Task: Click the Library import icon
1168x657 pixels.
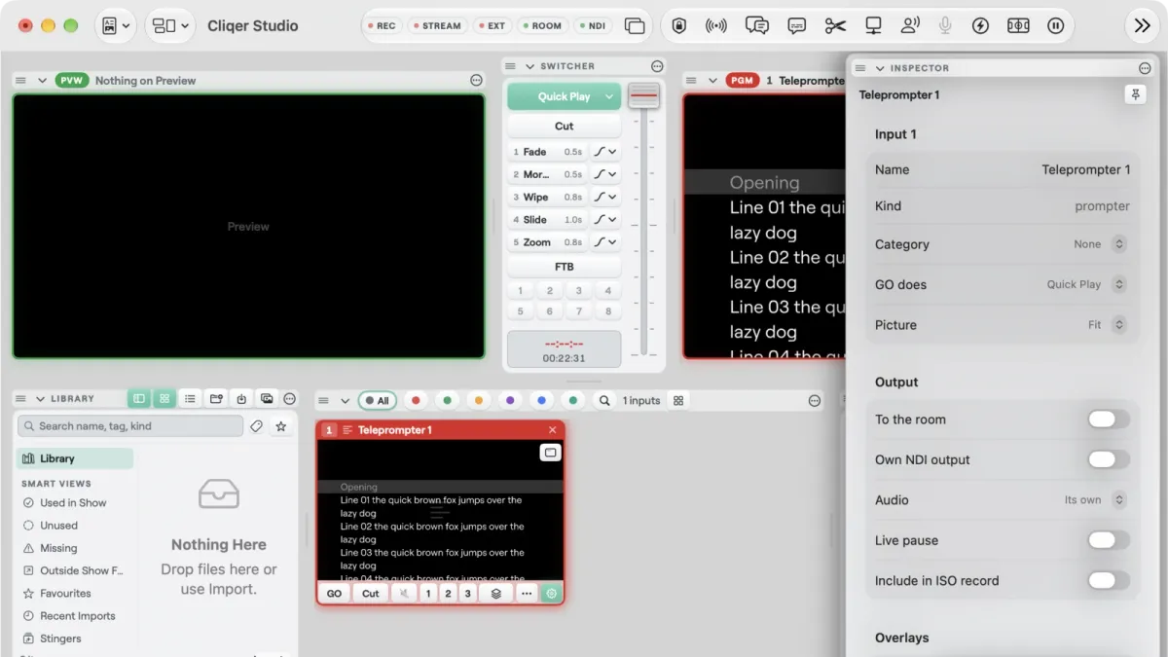Action: [241, 399]
